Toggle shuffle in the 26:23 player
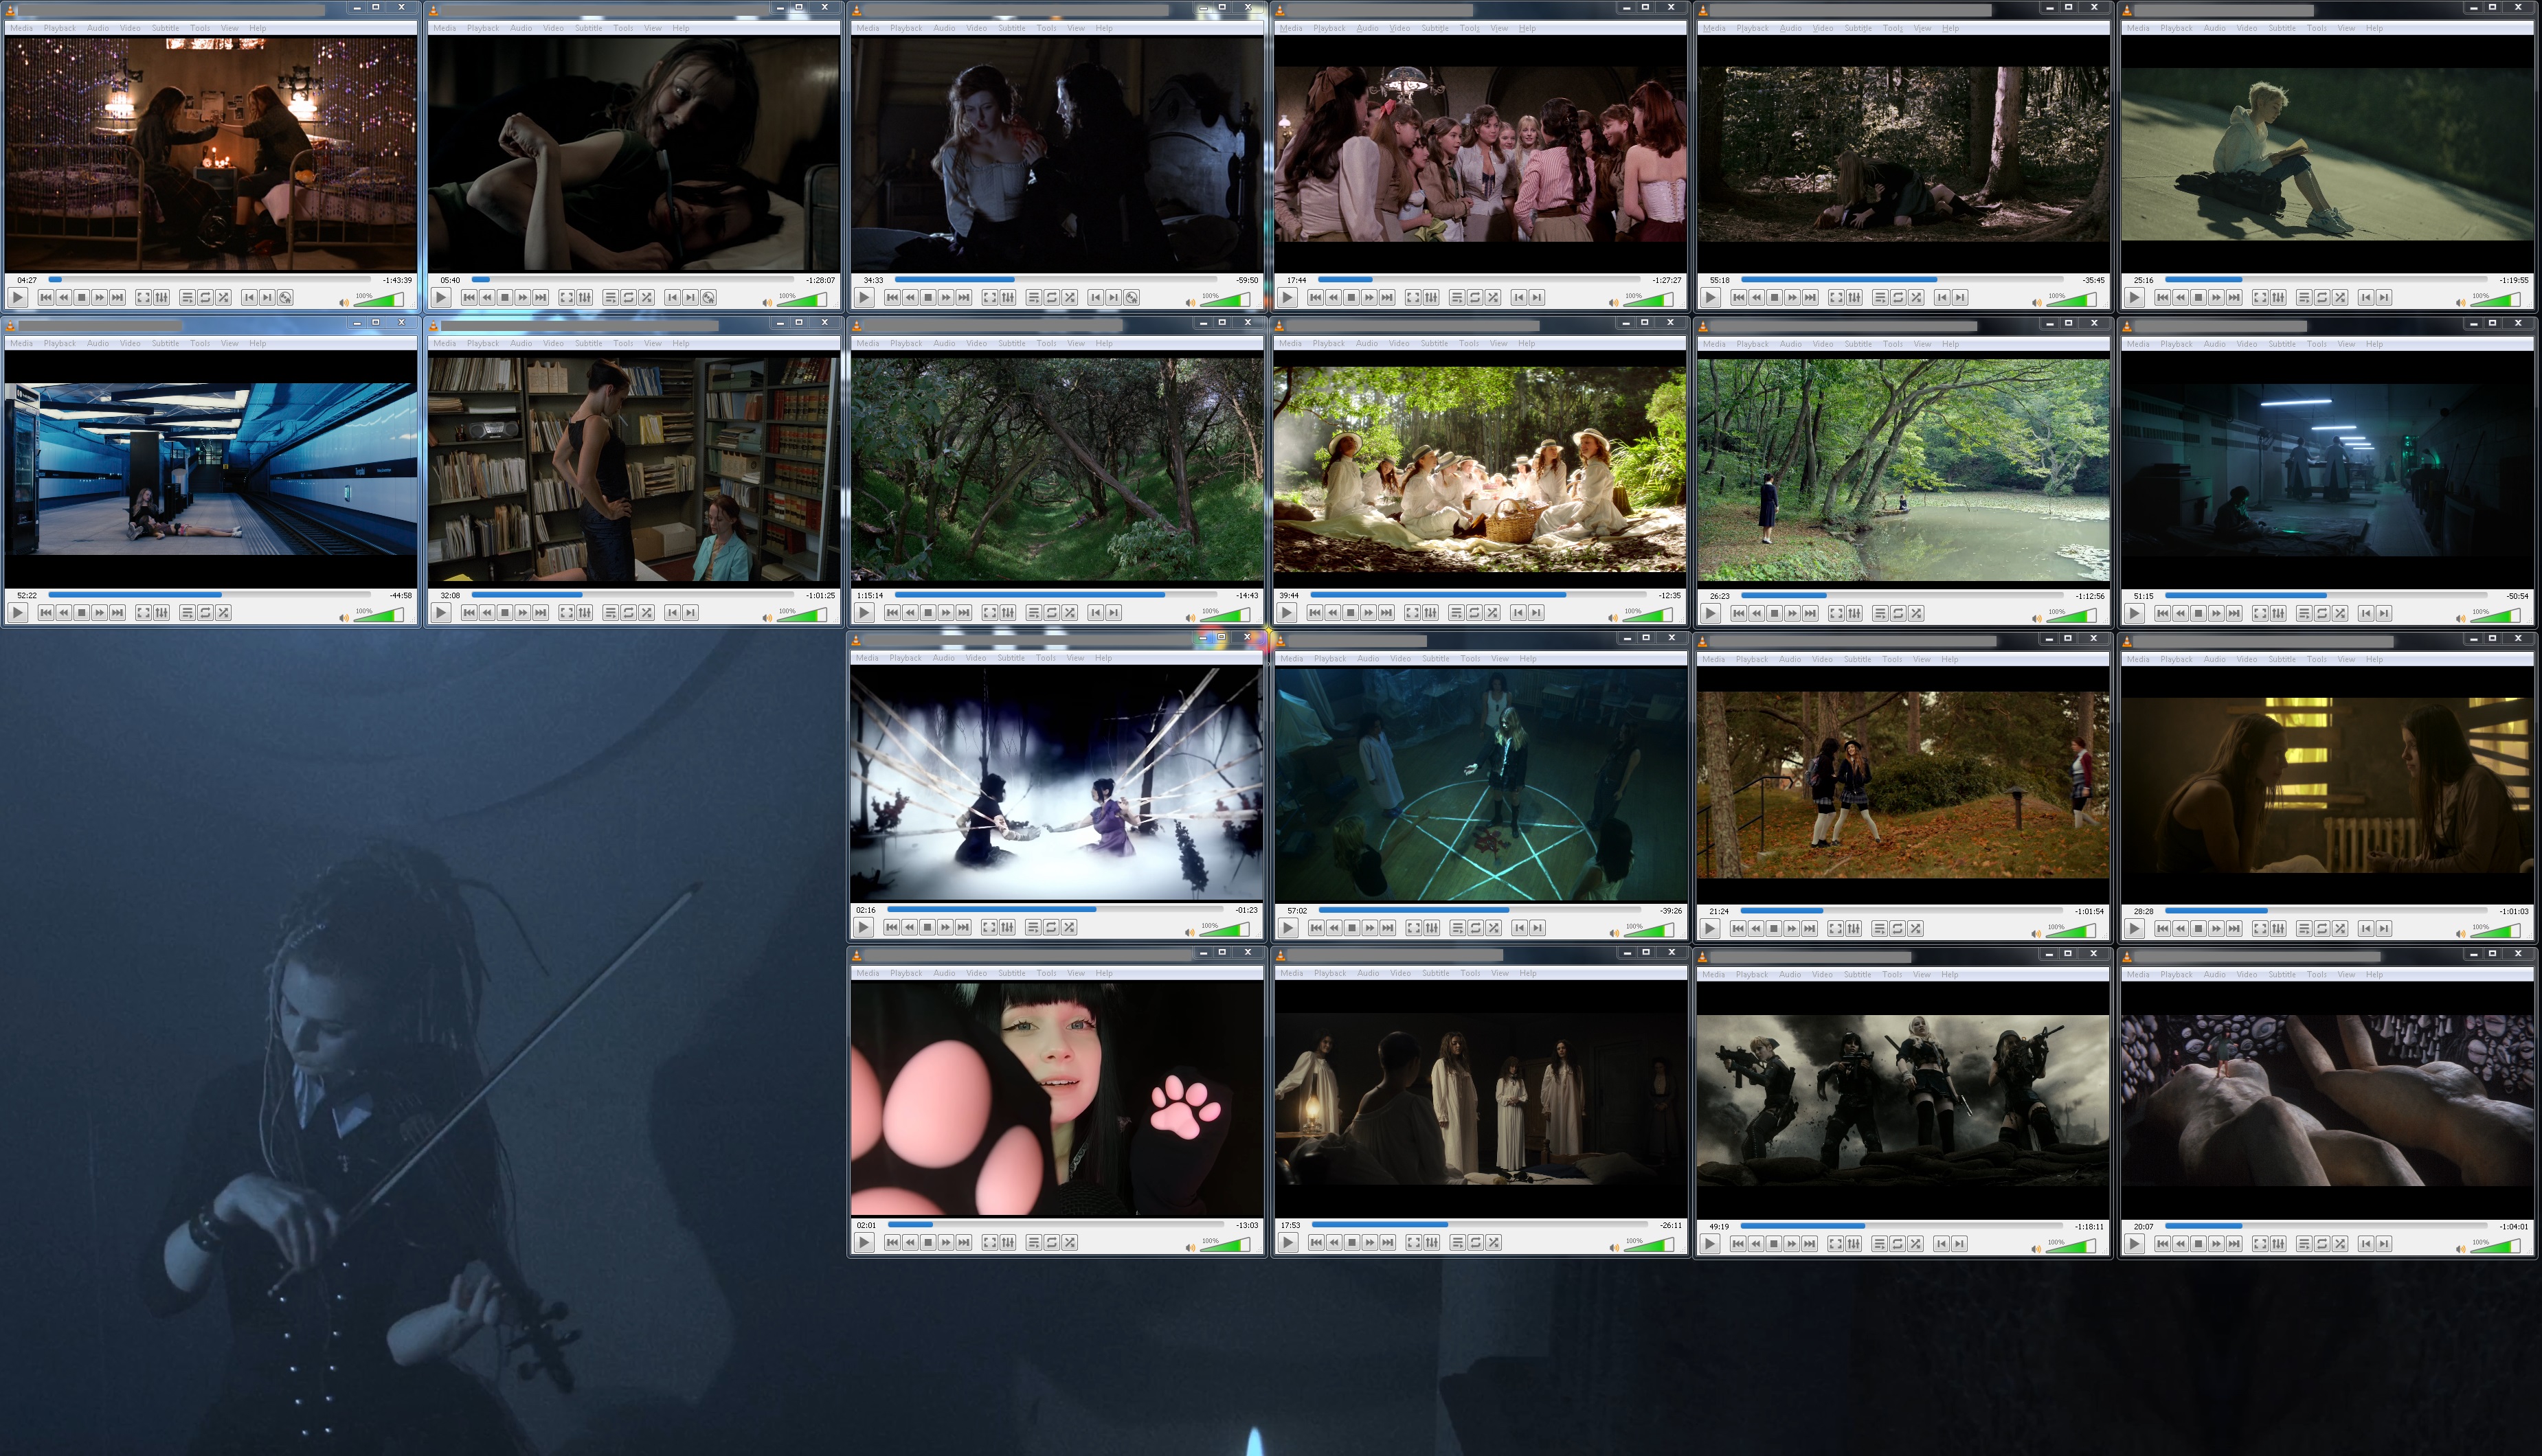Screen dimensions: 2542x1456 coord(1916,613)
